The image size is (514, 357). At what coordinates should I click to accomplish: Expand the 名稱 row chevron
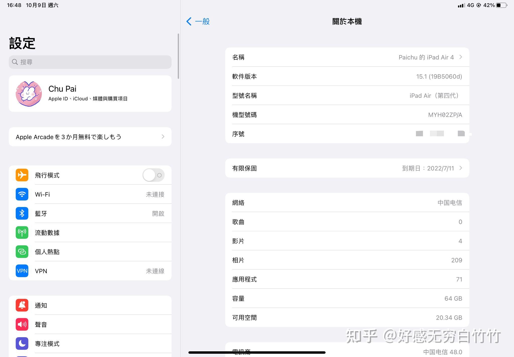(x=461, y=57)
